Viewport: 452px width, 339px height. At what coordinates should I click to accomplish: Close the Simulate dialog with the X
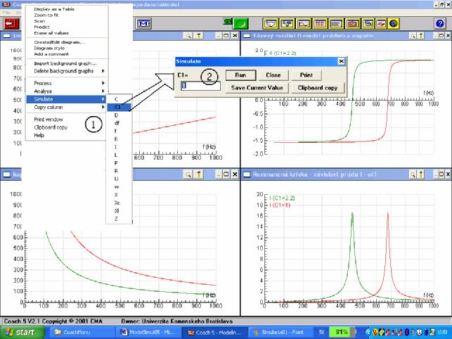[x=341, y=61]
